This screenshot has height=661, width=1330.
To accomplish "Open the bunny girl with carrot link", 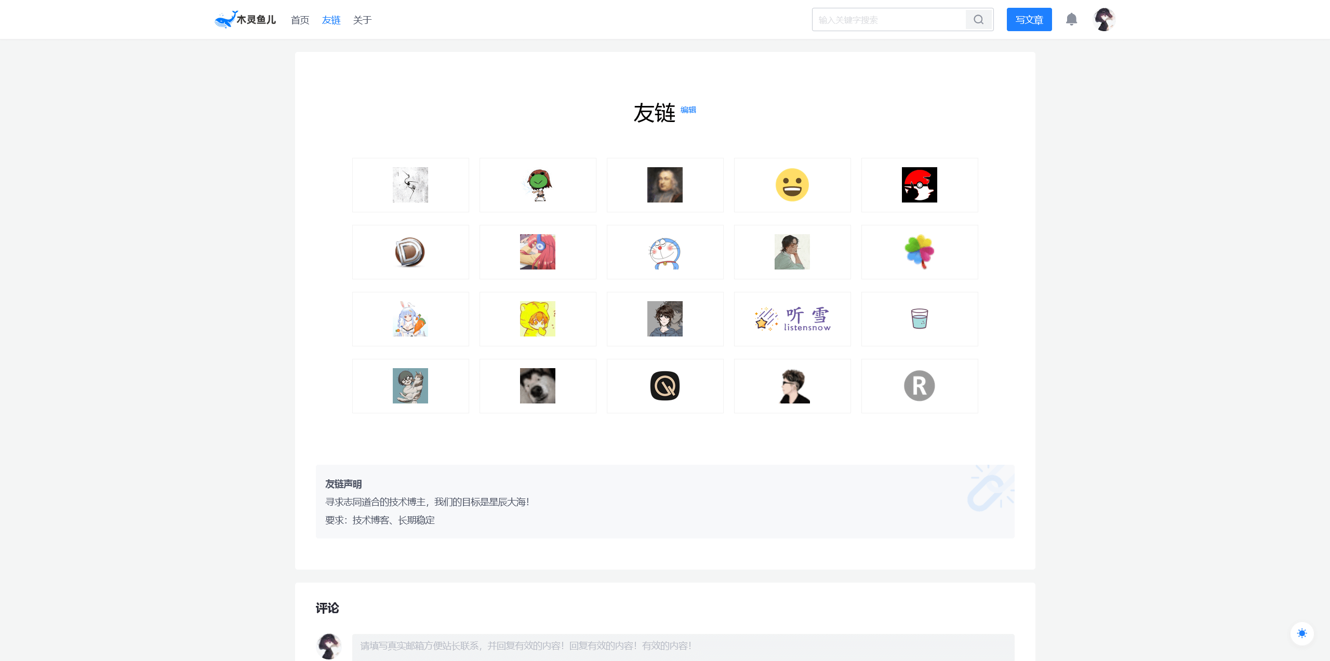I will pos(410,319).
